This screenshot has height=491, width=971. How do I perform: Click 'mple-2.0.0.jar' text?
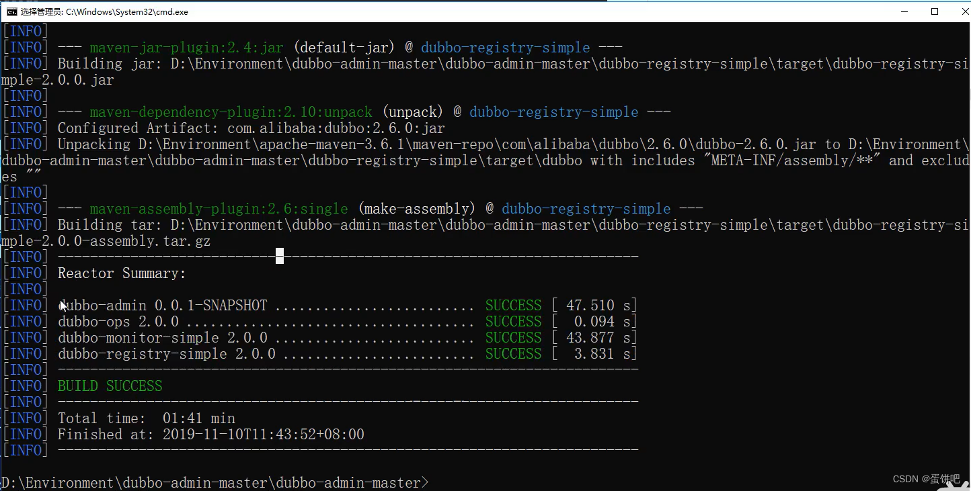click(58, 80)
